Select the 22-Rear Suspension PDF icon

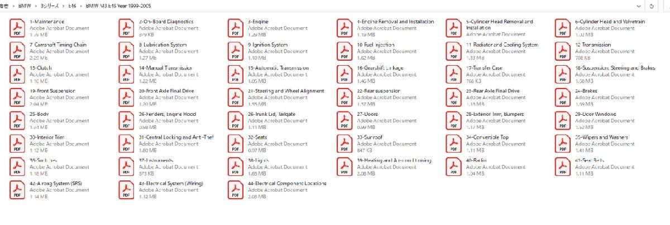[x=344, y=97]
